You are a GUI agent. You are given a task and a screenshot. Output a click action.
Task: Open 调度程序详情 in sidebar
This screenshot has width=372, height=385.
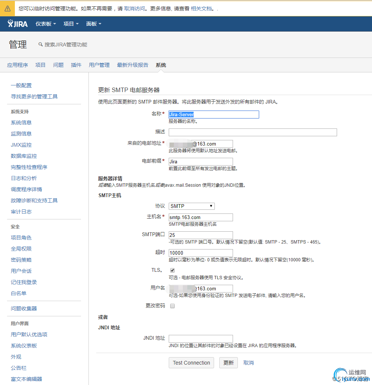pos(26,189)
